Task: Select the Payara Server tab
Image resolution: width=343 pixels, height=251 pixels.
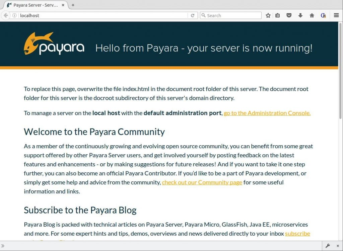Action: 35,5
